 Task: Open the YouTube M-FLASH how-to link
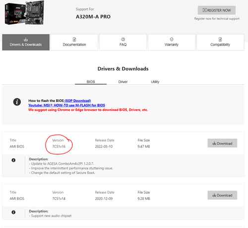[66, 105]
